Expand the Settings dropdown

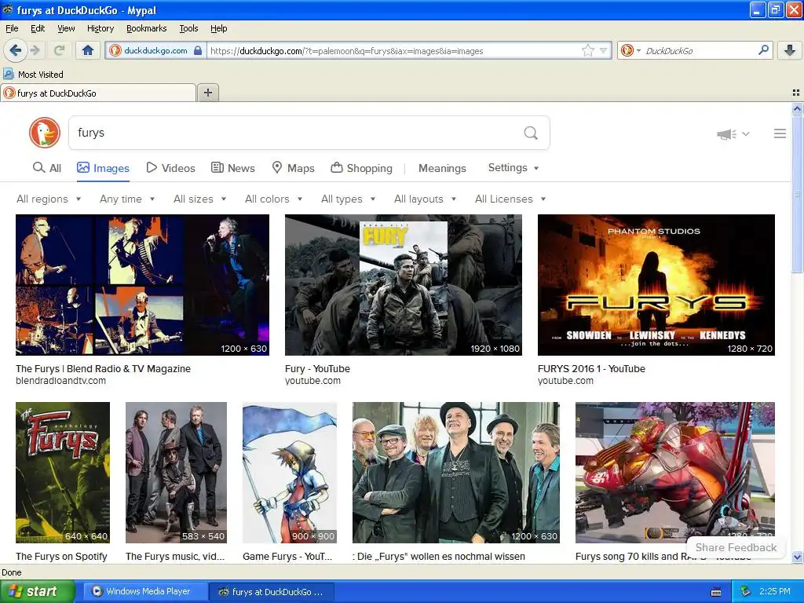click(x=513, y=168)
